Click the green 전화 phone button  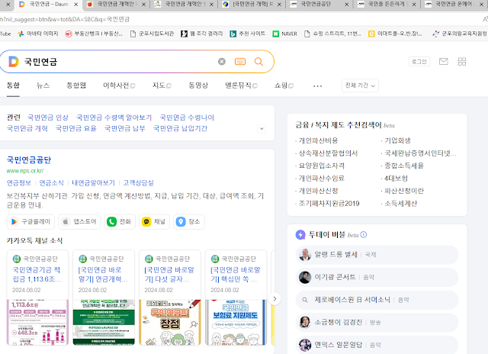pos(120,222)
